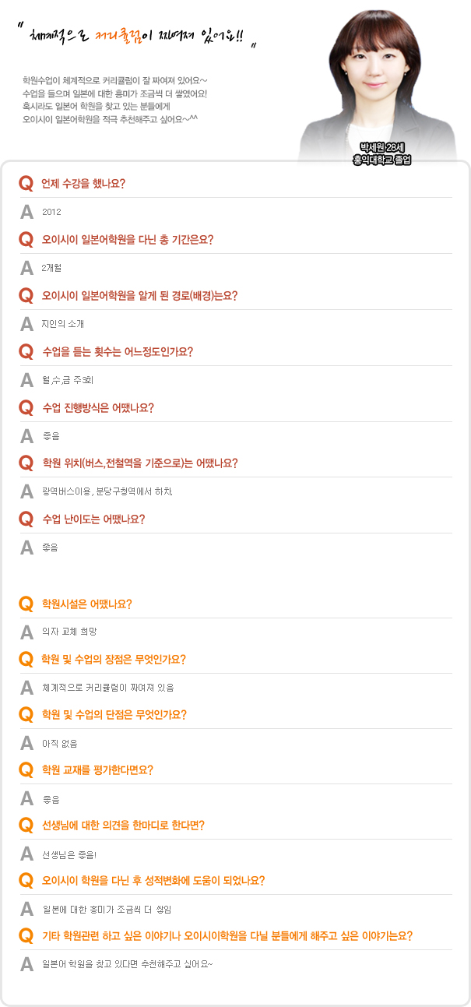471x1007 pixels.
Task: Click the Q icon beside "학원 교재를 평가한다면요?"
Action: coord(26,770)
